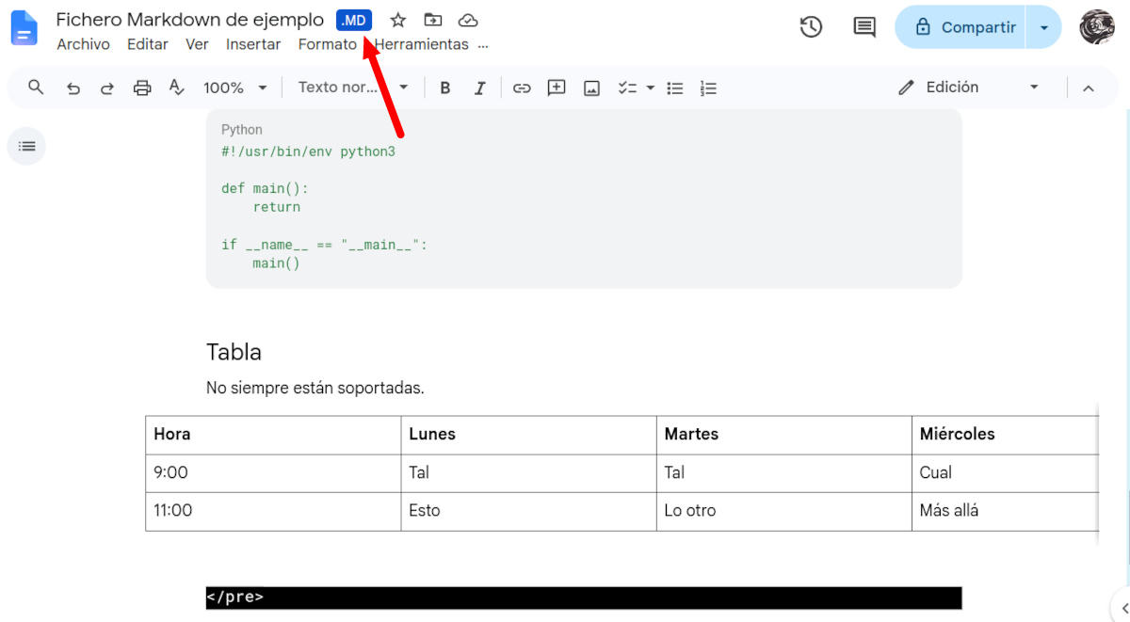Click the 'def main():' code line
The image size is (1130, 622).
[265, 188]
